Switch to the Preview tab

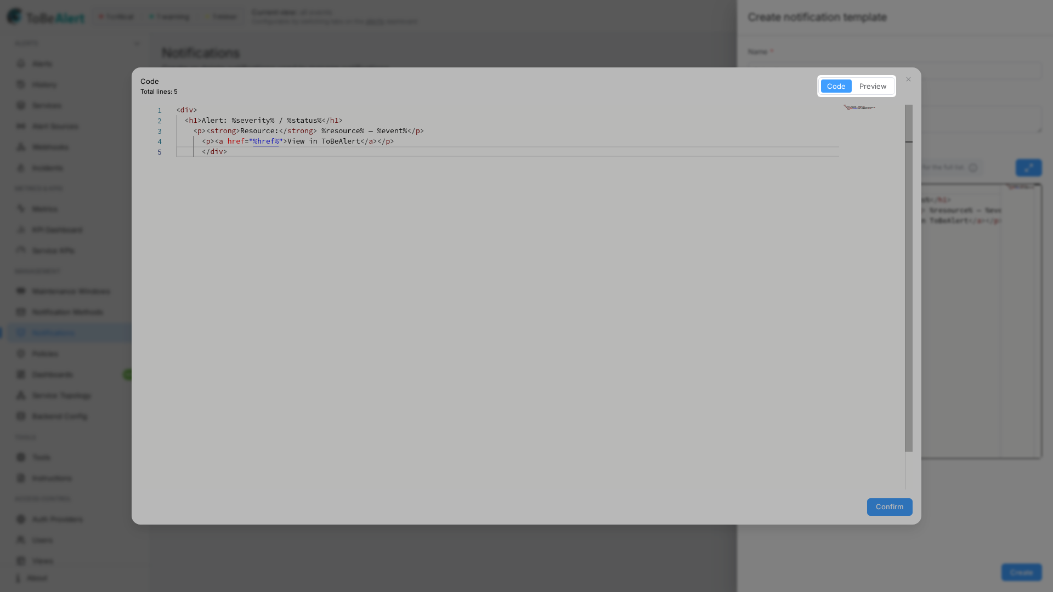click(873, 86)
